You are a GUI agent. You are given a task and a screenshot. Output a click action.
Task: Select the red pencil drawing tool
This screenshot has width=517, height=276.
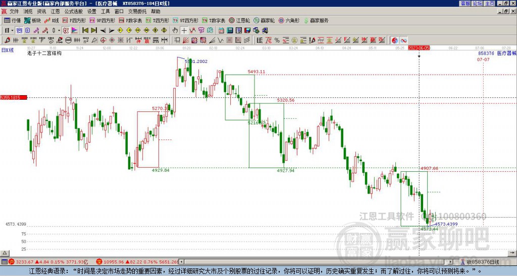click(x=7, y=40)
